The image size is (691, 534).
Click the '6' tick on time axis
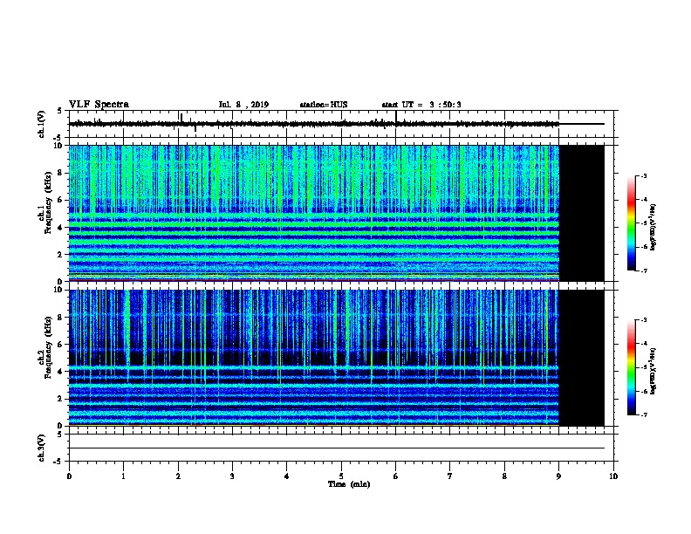(396, 476)
